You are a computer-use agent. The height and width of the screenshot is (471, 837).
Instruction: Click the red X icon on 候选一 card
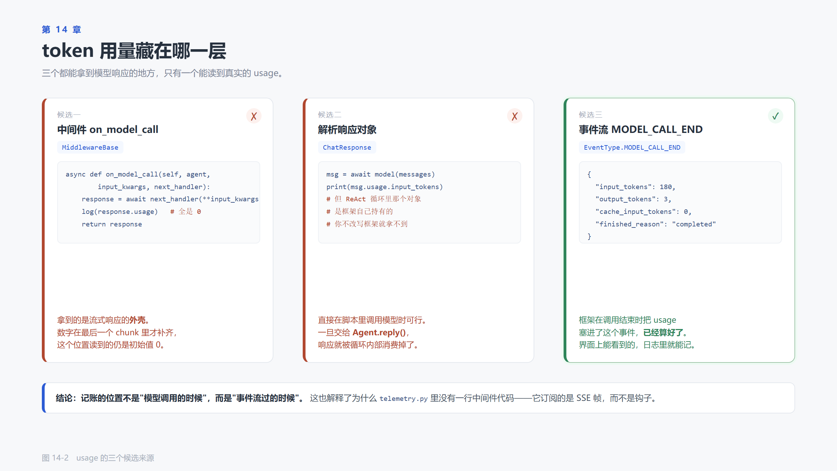(x=254, y=116)
